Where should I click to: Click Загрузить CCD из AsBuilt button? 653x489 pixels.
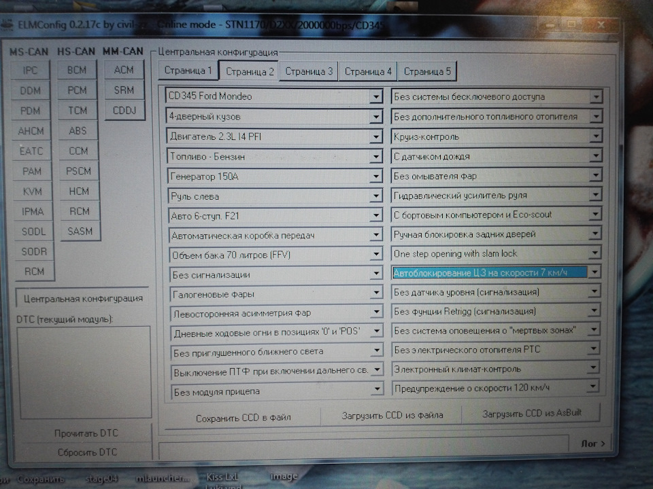(x=532, y=414)
